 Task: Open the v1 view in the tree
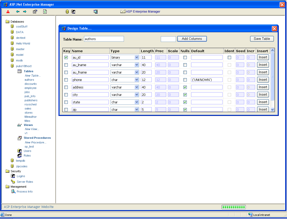(26, 133)
